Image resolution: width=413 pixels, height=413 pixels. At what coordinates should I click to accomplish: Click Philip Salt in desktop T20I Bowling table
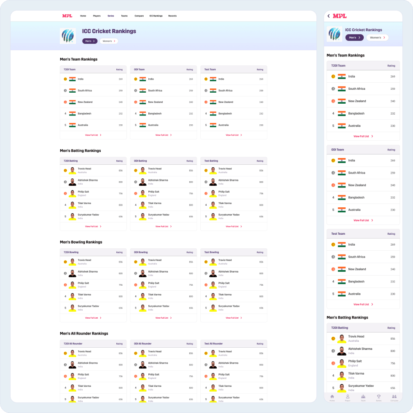(x=83, y=283)
